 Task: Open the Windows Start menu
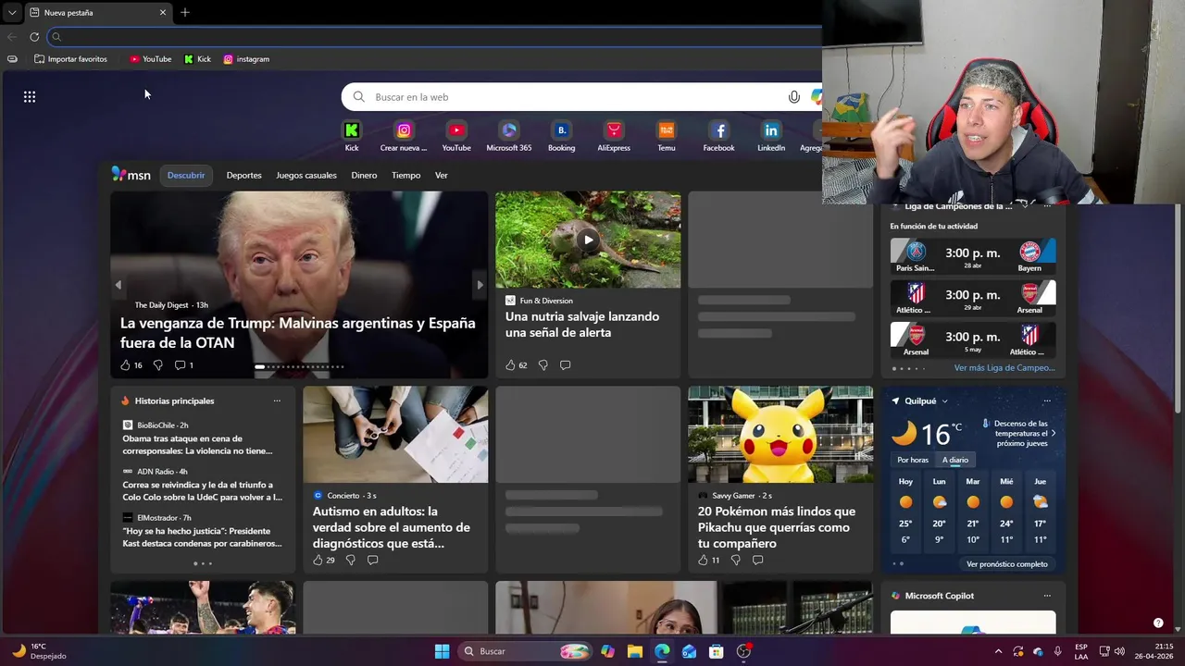click(442, 651)
